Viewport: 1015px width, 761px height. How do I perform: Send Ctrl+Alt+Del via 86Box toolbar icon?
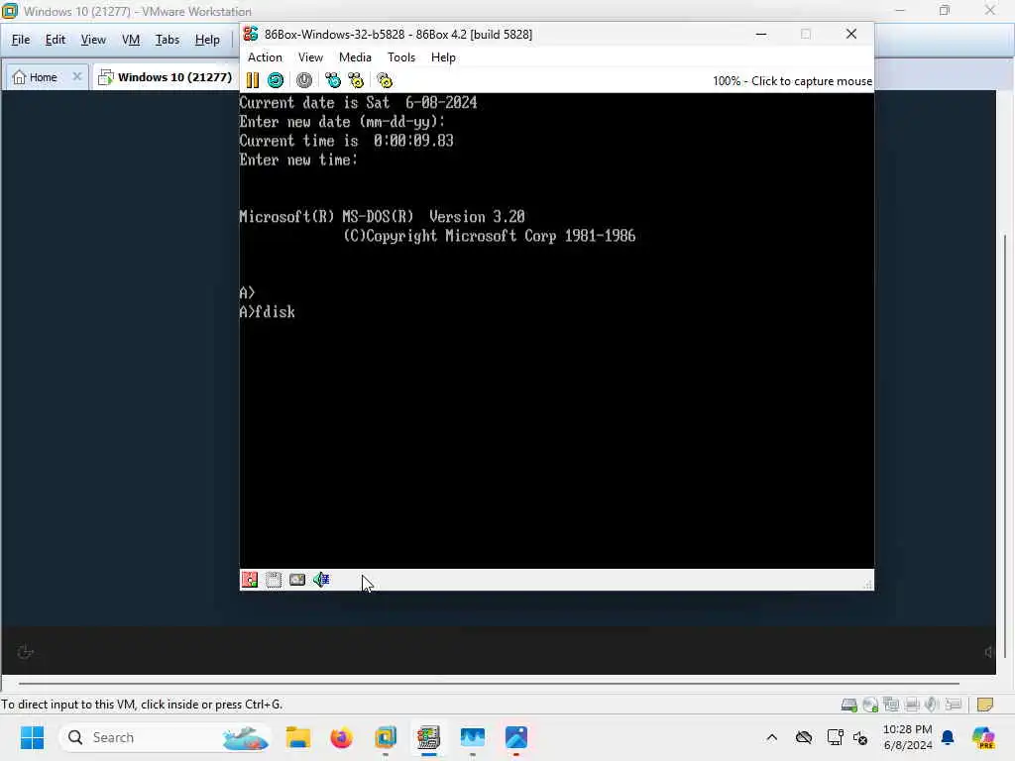click(x=333, y=80)
